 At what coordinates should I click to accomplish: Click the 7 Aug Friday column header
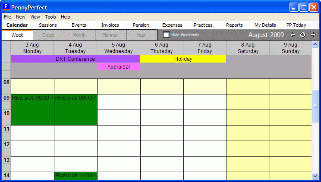(x=205, y=48)
